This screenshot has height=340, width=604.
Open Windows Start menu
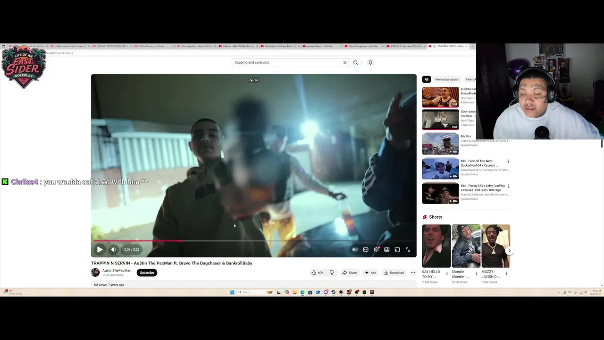232,292
